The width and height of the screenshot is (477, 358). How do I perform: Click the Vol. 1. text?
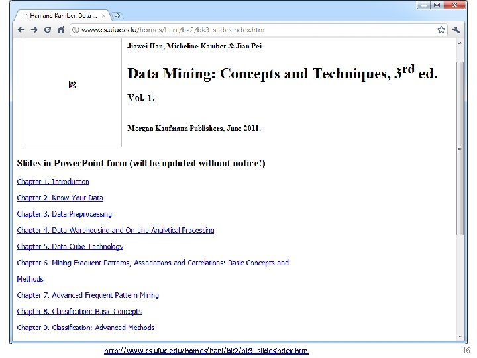[x=141, y=98]
